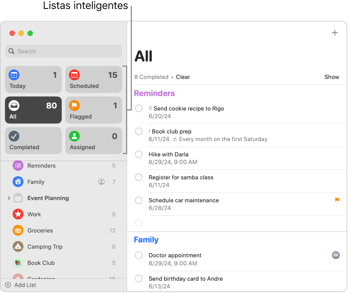This screenshot has width=349, height=293.
Task: Mark Doctor appointment as done
Action: tap(139, 255)
